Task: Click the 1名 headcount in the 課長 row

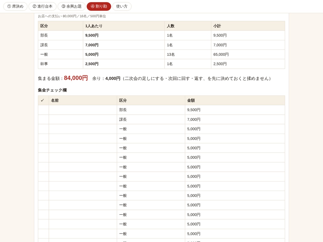Action: (x=188, y=45)
